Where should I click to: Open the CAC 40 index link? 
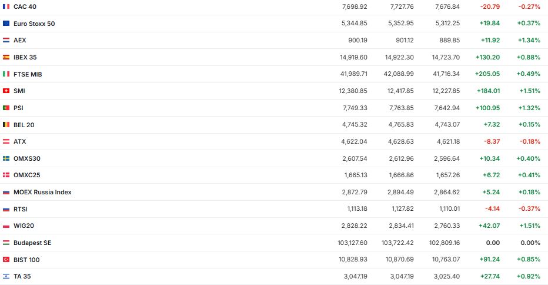tap(24, 6)
